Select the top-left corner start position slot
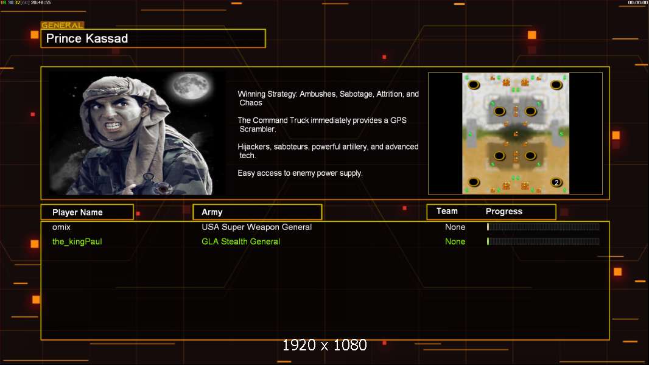Image resolution: width=649 pixels, height=365 pixels. pyautogui.click(x=474, y=85)
